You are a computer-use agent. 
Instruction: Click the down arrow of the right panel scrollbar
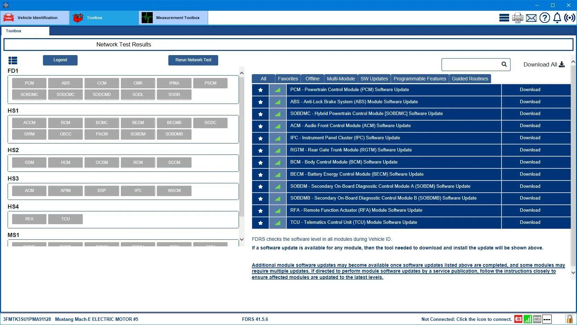click(573, 272)
